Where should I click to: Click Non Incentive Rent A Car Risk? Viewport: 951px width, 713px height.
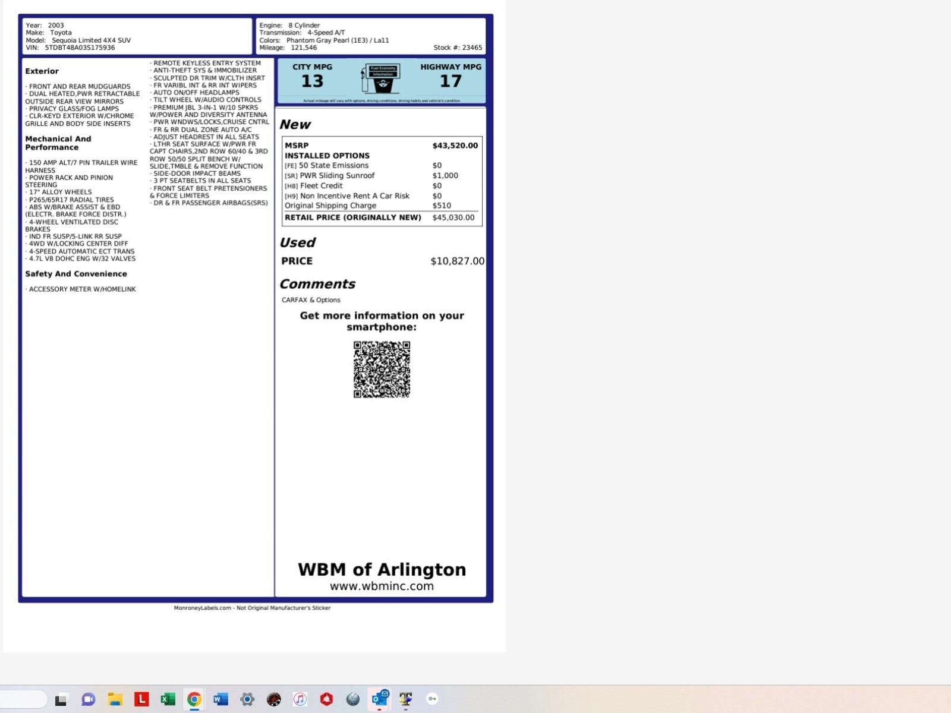[354, 196]
